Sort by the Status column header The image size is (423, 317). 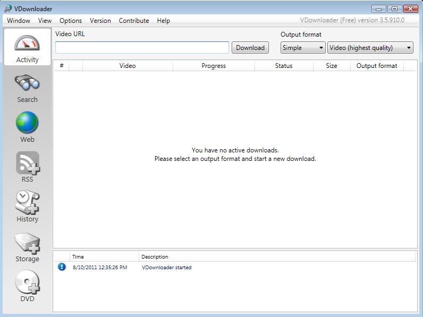point(284,66)
